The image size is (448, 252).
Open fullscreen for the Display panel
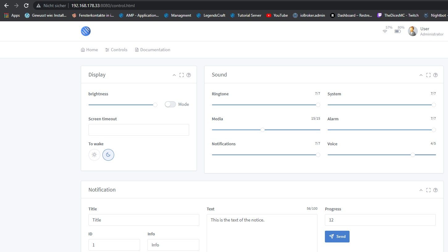(x=181, y=75)
